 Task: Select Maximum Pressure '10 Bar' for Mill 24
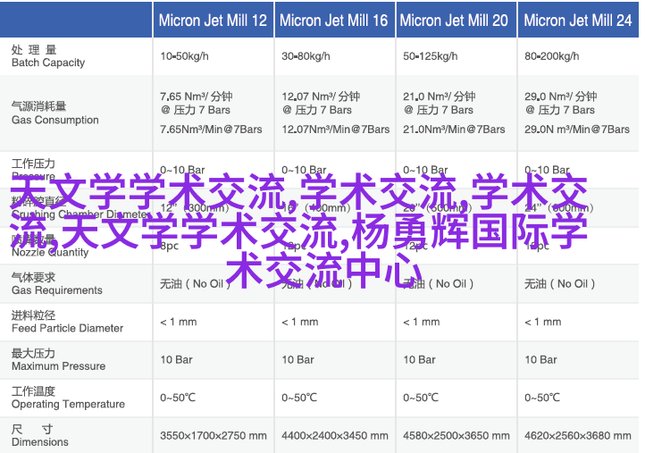pos(540,359)
